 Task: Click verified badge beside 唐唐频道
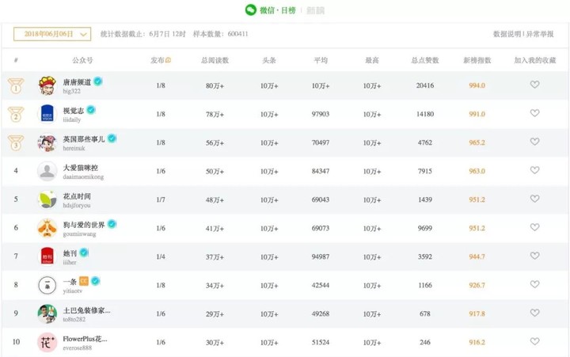click(x=98, y=82)
